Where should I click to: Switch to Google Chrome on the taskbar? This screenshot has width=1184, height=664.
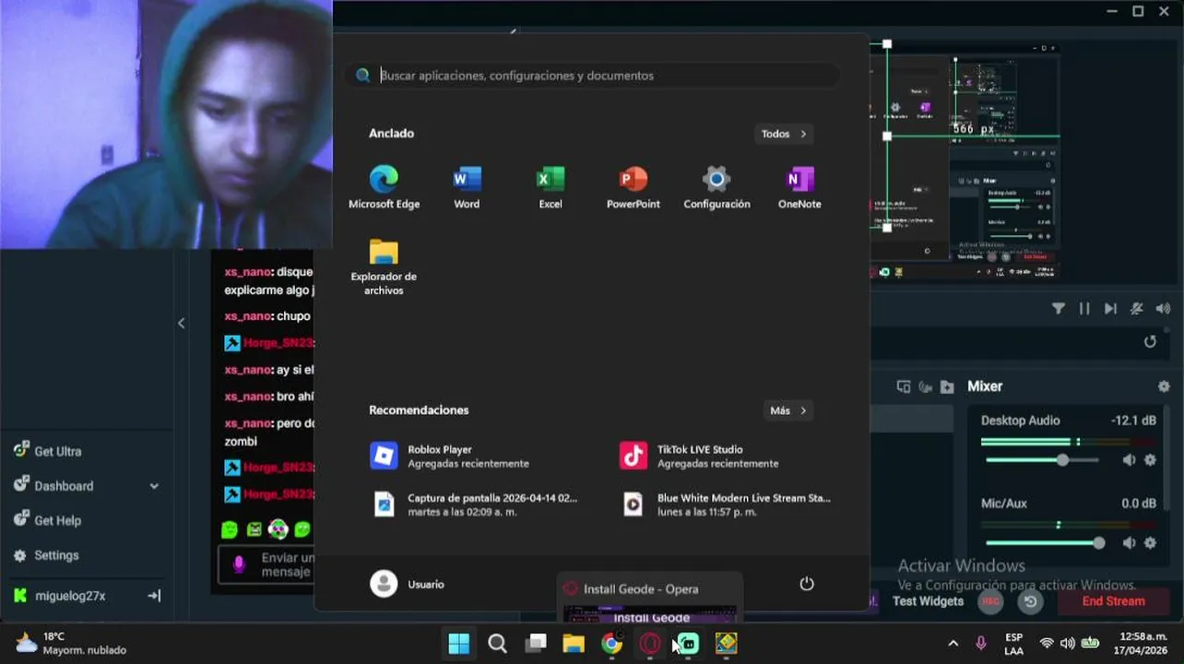611,644
